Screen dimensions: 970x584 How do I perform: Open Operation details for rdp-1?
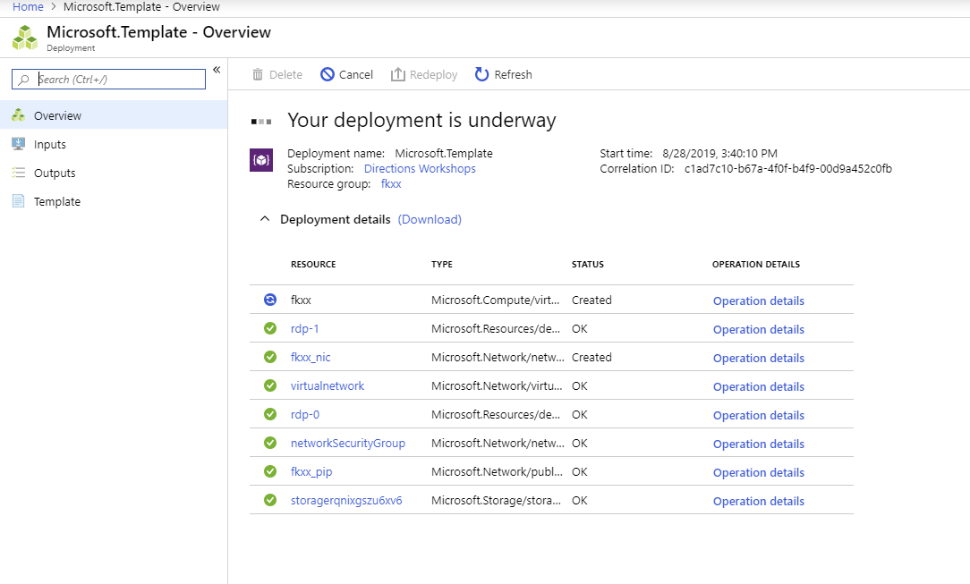759,329
